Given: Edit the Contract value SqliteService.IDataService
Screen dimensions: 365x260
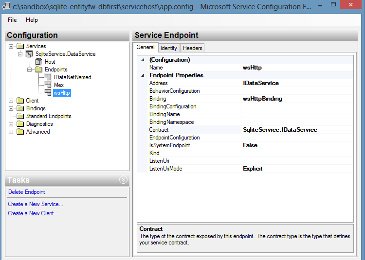Looking at the screenshot, I should pyautogui.click(x=297, y=130).
